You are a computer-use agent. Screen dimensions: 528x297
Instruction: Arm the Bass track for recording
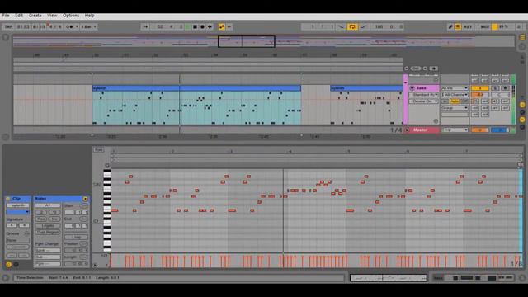505,88
